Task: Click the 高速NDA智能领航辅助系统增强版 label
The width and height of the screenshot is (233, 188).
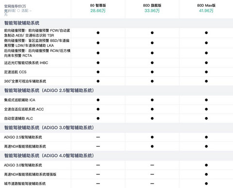Action: [x=30, y=174]
